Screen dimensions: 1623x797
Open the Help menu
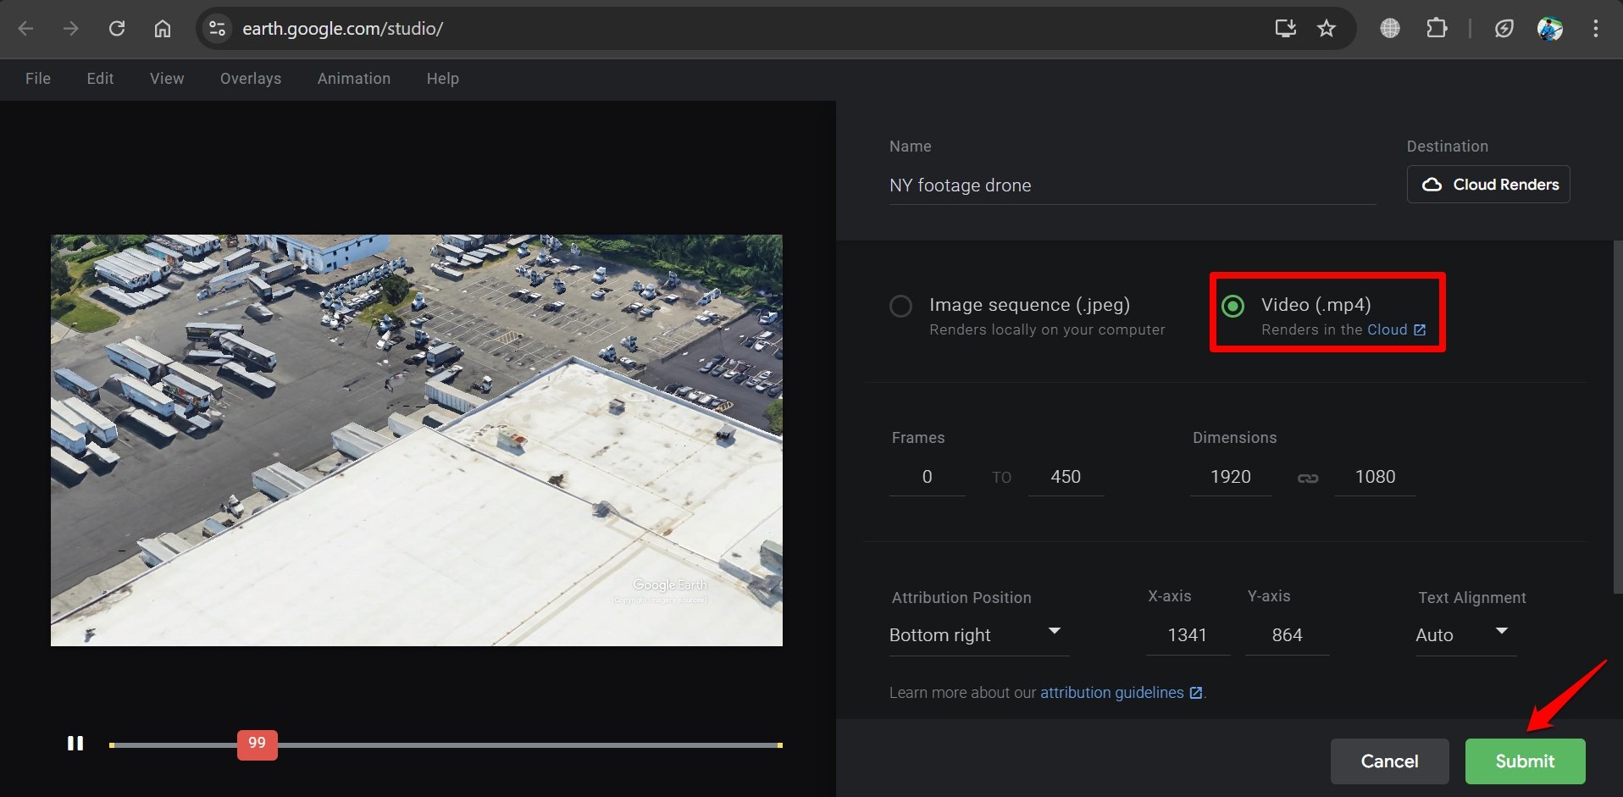pyautogui.click(x=443, y=79)
